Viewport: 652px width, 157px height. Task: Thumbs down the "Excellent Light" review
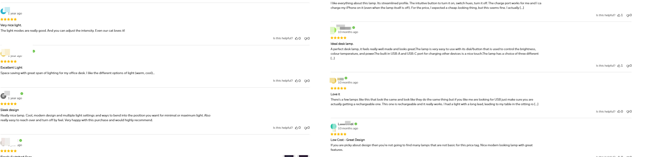[x=306, y=81]
